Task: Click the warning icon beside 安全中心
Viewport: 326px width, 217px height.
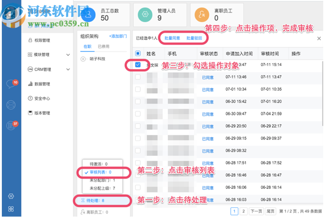Action: tap(30, 98)
